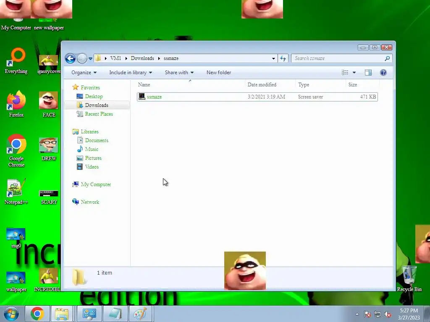The width and height of the screenshot is (430, 322).
Task: Select Downloads in the address breadcrumb
Action: pyautogui.click(x=142, y=58)
